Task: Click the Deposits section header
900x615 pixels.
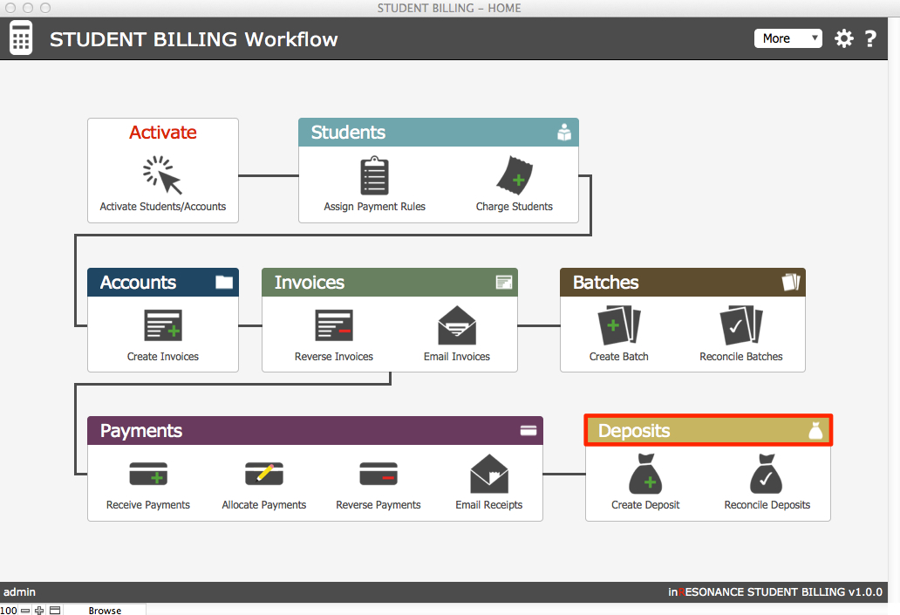Action: [707, 431]
